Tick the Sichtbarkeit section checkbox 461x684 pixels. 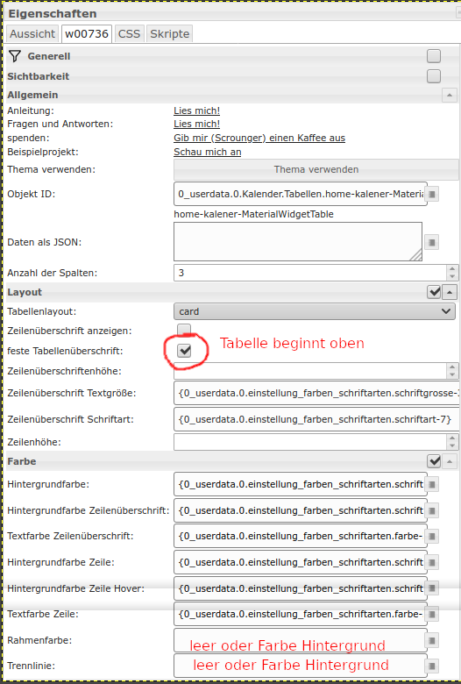point(434,76)
